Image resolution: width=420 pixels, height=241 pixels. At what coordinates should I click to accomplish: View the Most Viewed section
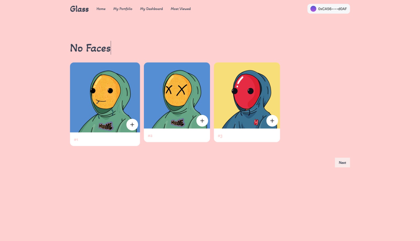(181, 9)
